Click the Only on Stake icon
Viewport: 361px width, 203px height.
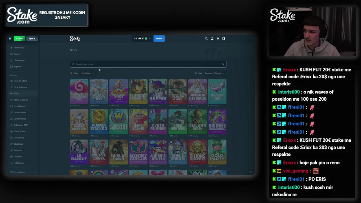(11, 81)
